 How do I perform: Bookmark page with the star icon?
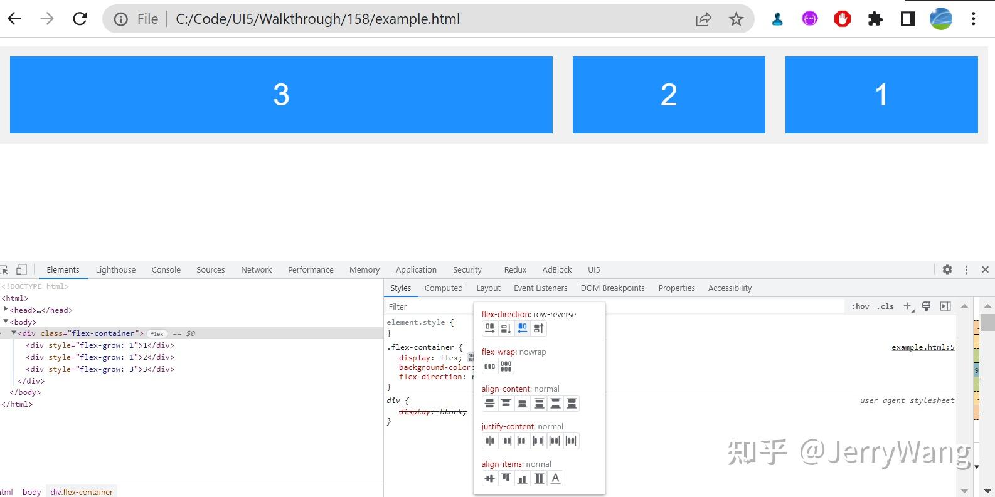click(736, 19)
